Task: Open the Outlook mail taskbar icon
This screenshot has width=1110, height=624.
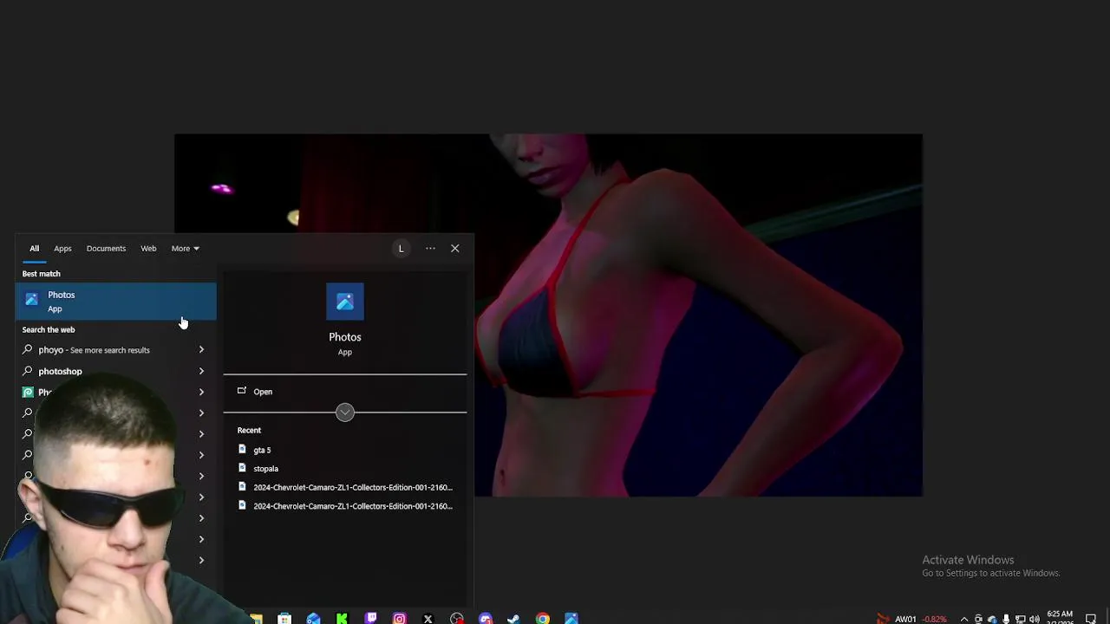Action: 313,619
